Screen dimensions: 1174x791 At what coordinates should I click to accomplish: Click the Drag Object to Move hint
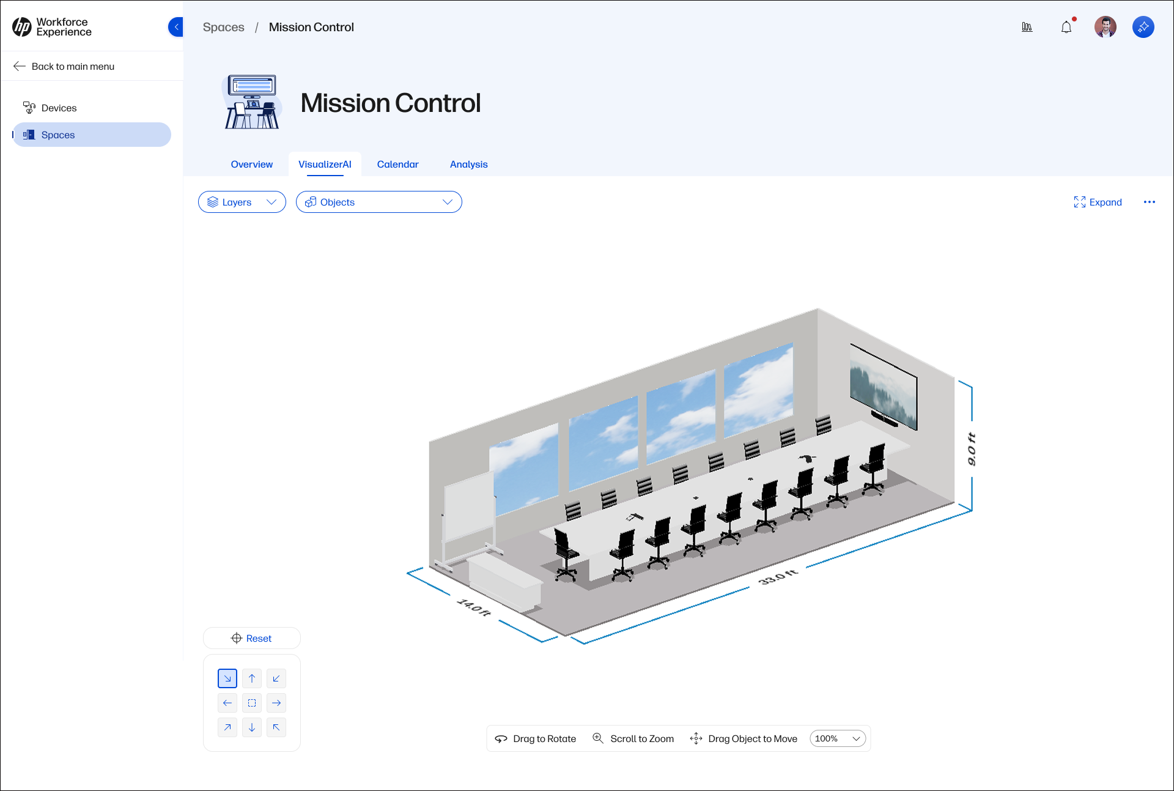[x=744, y=738]
